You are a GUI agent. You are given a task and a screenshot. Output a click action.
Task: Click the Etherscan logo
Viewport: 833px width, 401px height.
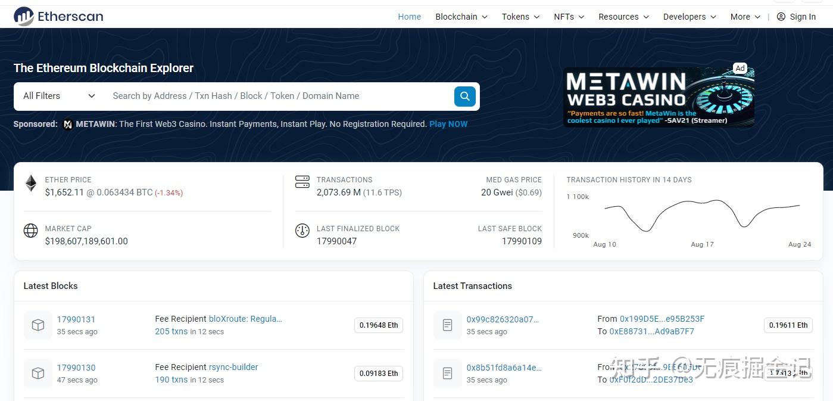(58, 16)
